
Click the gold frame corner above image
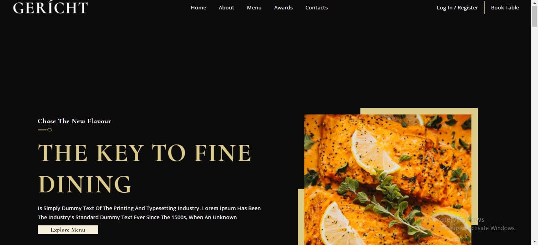coord(419,111)
